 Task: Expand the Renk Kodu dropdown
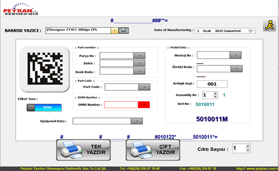139,71
